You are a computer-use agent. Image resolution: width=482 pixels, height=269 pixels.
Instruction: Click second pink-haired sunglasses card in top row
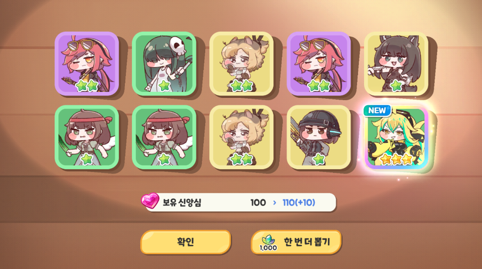click(x=319, y=64)
